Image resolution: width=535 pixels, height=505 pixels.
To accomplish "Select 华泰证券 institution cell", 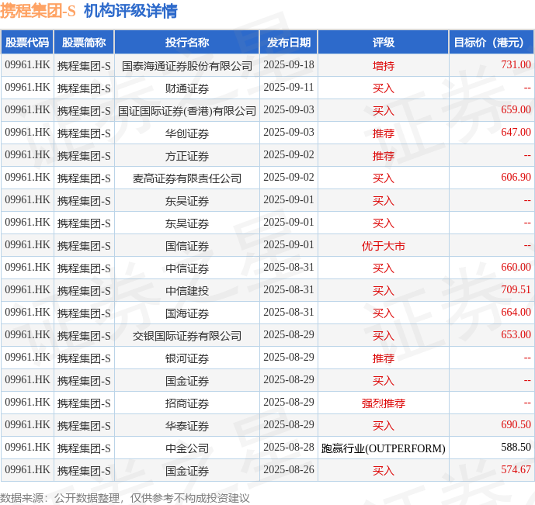I will pyautogui.click(x=187, y=426).
